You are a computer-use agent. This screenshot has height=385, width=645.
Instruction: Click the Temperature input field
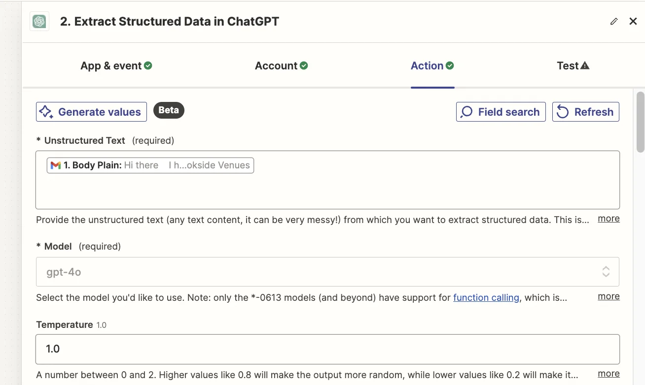(327, 349)
